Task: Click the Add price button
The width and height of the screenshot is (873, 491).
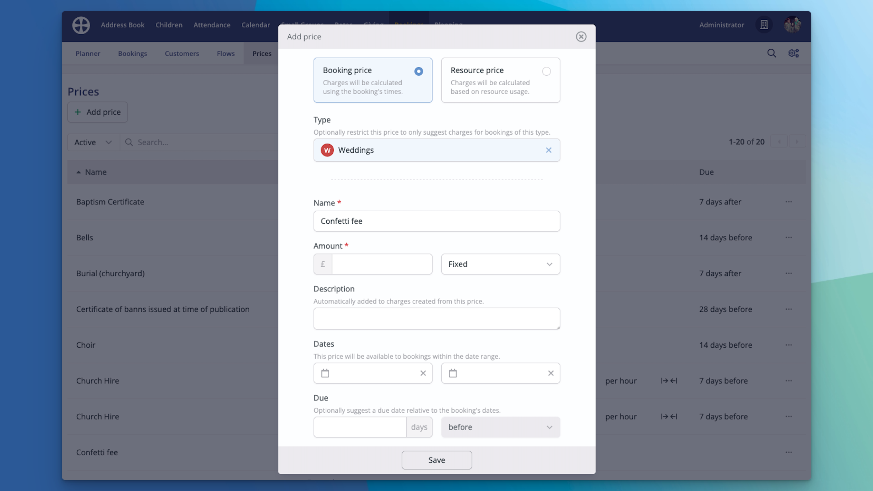Action: 97,112
